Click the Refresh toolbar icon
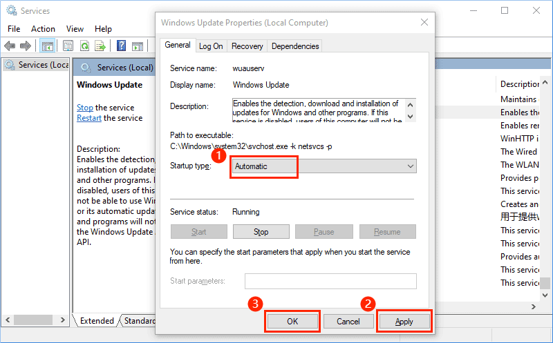The image size is (553, 343). pyautogui.click(x=84, y=46)
